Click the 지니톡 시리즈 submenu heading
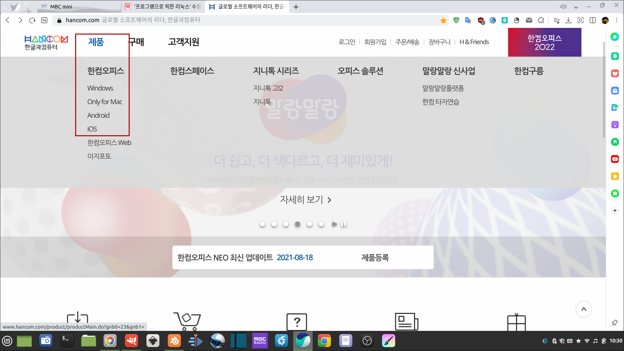Screen dimensions: 624x351 [x=276, y=71]
